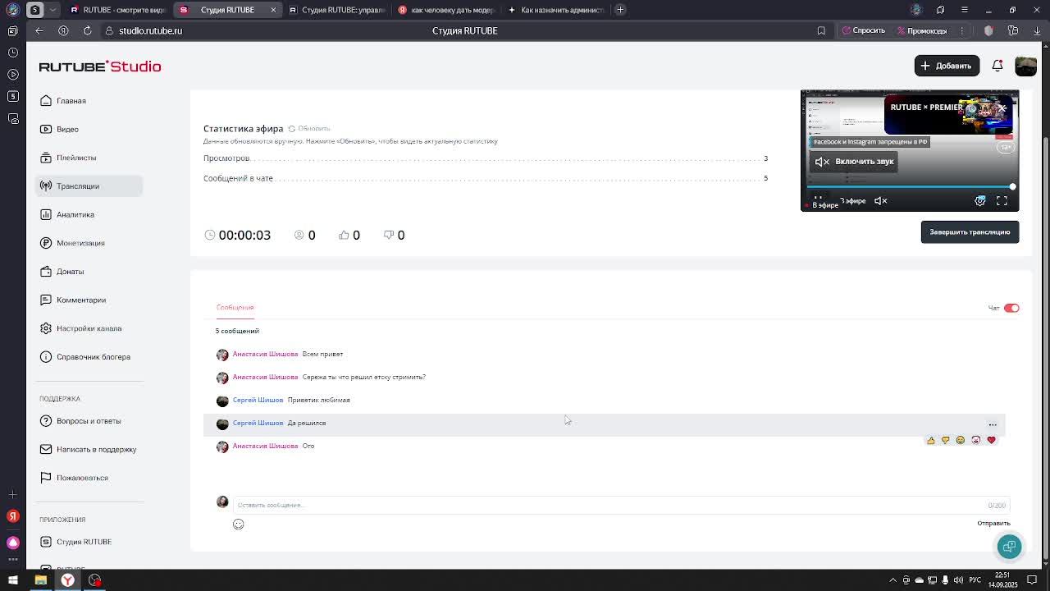1050x591 pixels.
Task: Bookmark this page icon
Action: [x=821, y=30]
